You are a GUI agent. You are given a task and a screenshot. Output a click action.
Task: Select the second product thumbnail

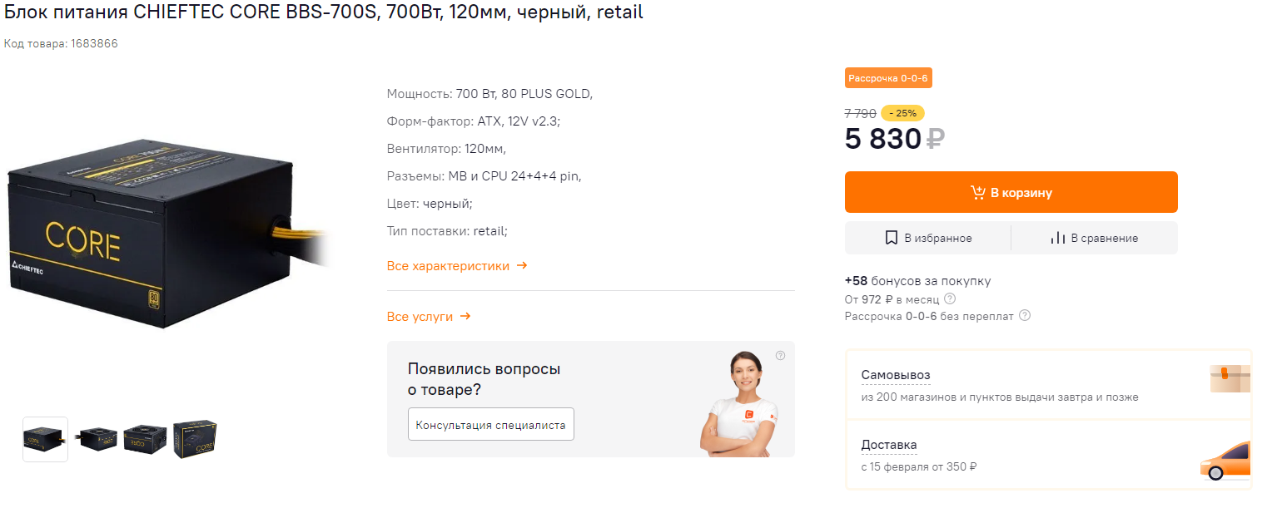coord(98,439)
